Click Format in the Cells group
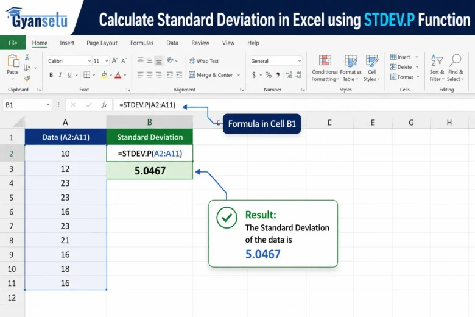 [405, 77]
